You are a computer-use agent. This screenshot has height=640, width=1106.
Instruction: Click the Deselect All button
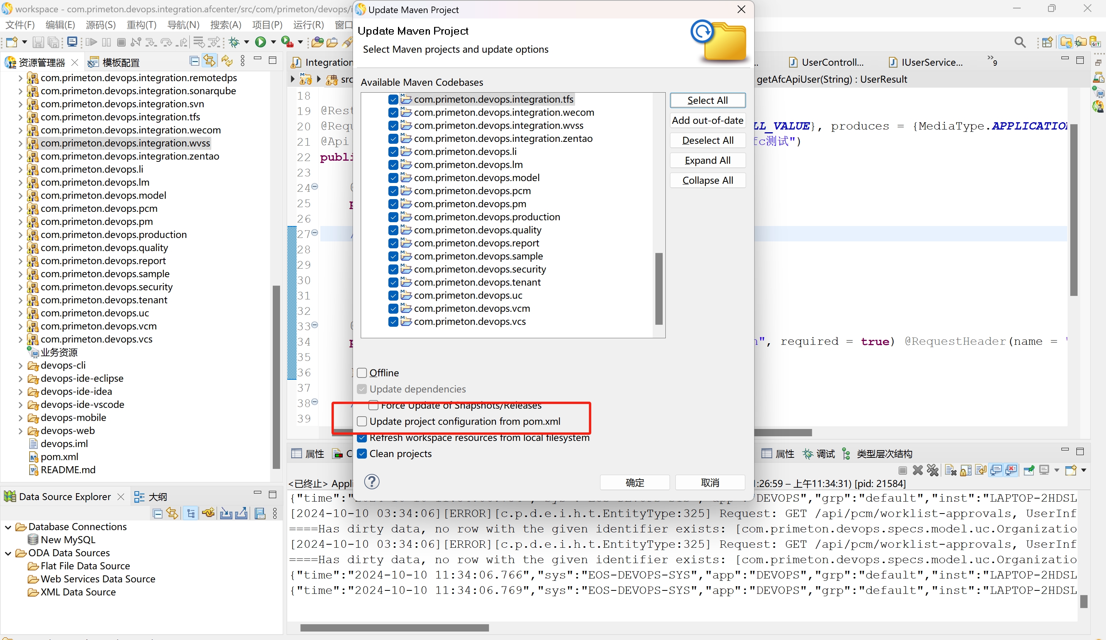point(707,141)
